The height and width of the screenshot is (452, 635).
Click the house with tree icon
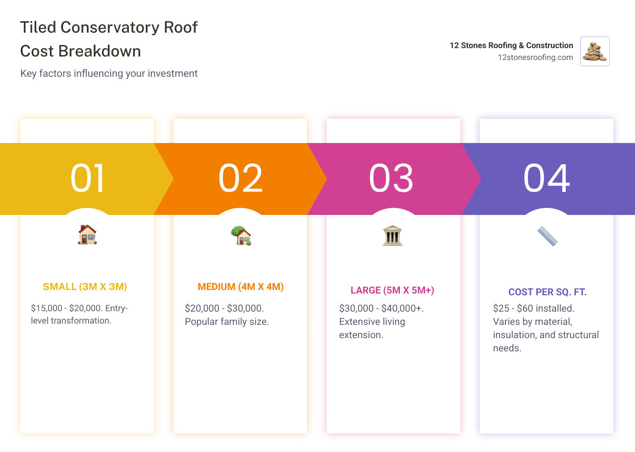click(241, 235)
